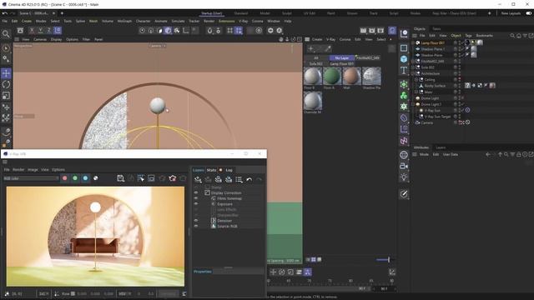This screenshot has width=534, height=300.
Task: Click the back arrow in Attributes panel
Action: (488, 154)
